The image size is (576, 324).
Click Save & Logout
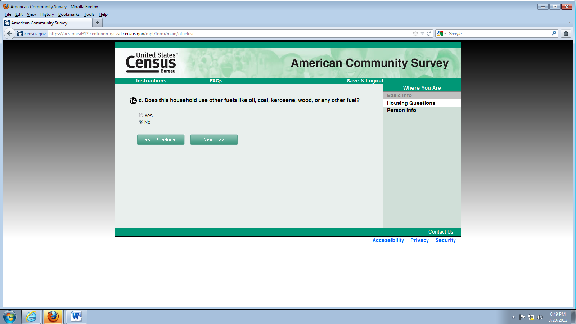[365, 81]
